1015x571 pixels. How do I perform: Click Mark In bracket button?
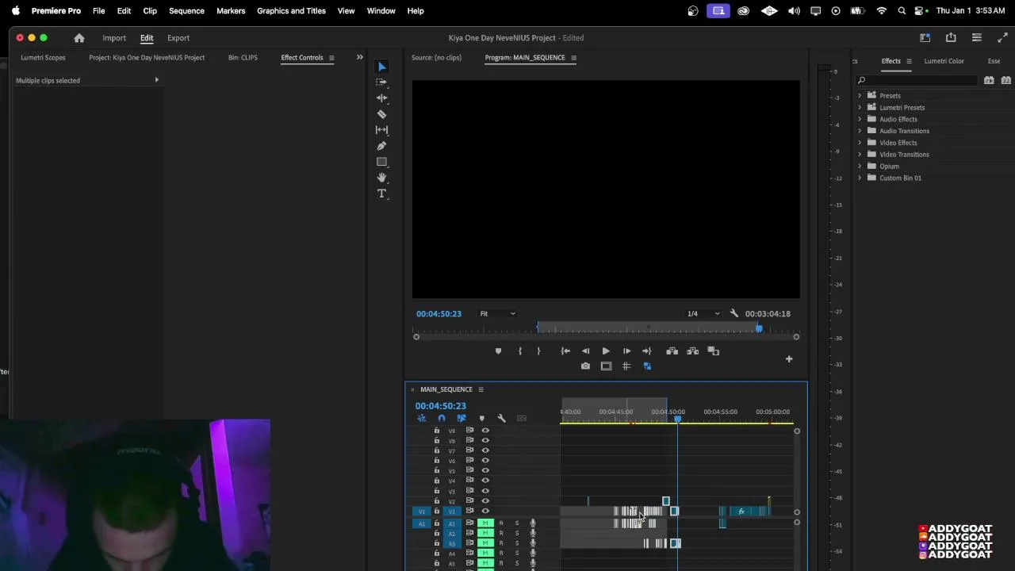(520, 351)
